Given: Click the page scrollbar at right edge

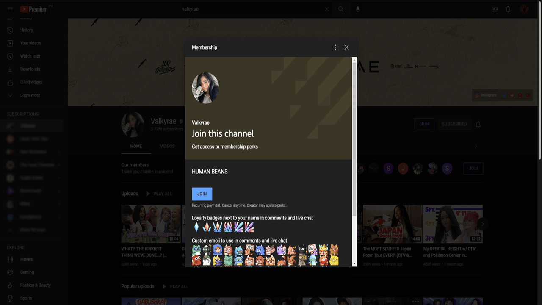Looking at the screenshot, I should tap(539, 80).
